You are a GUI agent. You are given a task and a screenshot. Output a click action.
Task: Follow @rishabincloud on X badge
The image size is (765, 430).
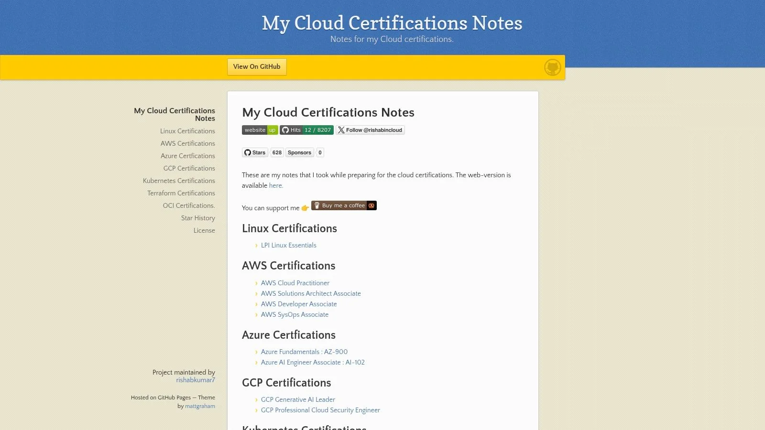coord(370,130)
